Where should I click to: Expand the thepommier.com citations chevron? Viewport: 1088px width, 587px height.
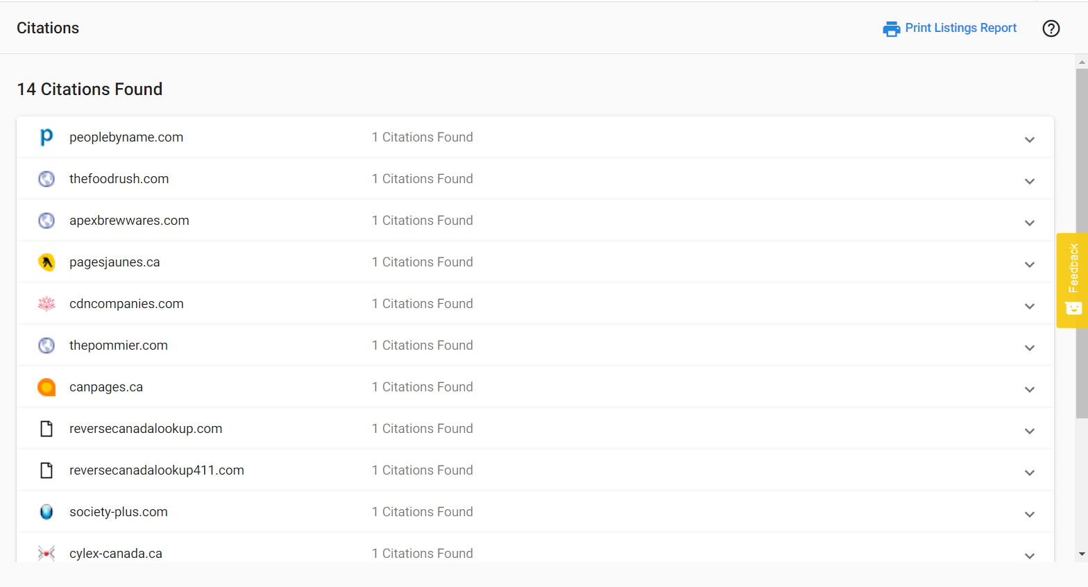1030,348
